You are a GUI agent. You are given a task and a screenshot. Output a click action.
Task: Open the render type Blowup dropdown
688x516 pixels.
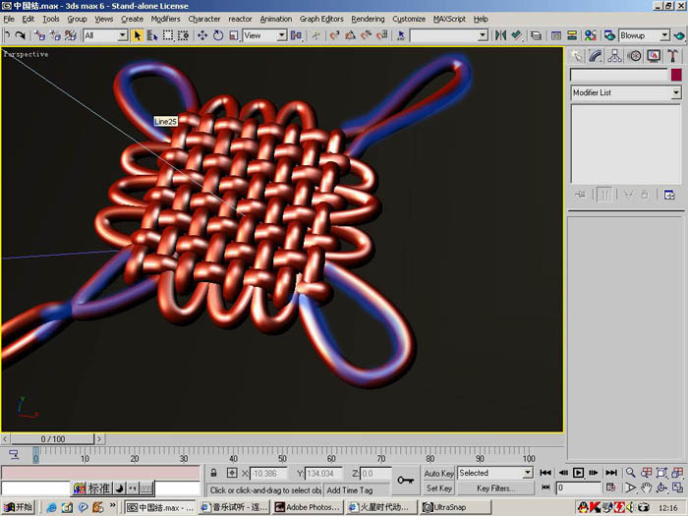[x=644, y=35]
